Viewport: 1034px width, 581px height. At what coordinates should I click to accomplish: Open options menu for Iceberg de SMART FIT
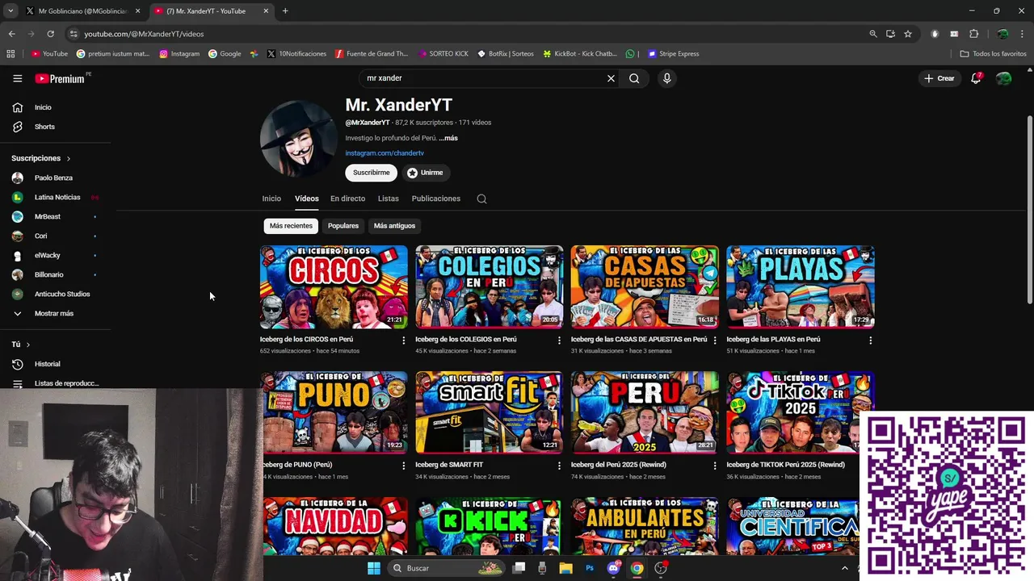click(559, 466)
